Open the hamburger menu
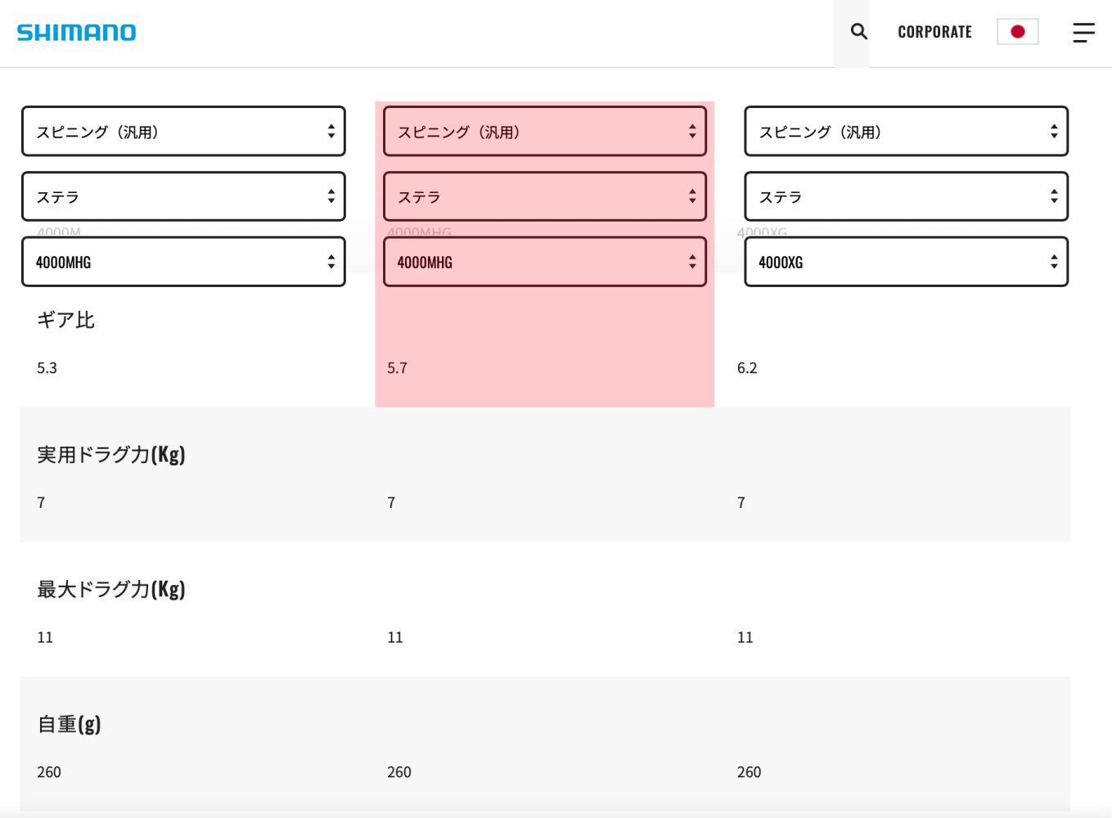This screenshot has height=818, width=1112. [x=1083, y=33]
